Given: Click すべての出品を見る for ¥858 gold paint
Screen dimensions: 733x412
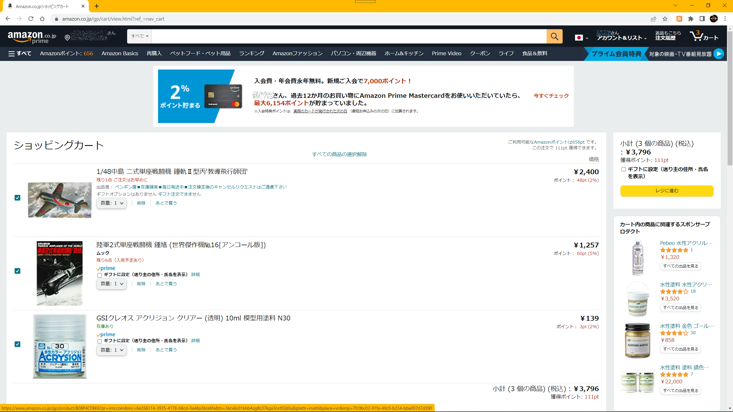Looking at the screenshot, I should [680, 349].
